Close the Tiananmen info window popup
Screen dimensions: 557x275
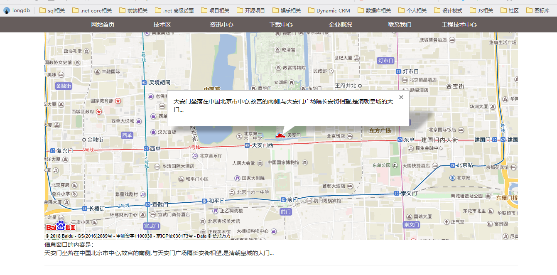401,97
